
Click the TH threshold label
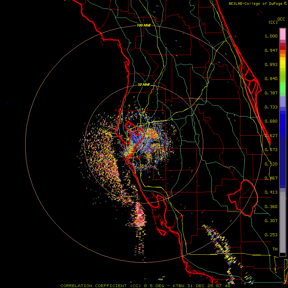click(x=275, y=249)
